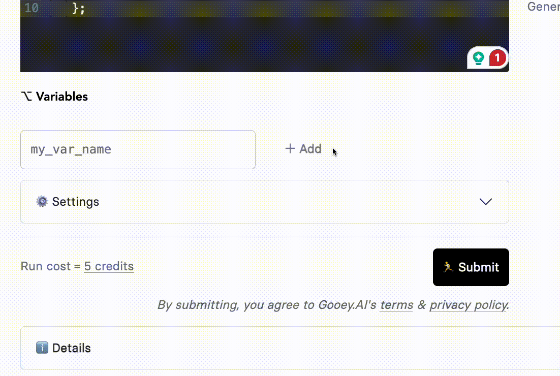
Task: Open the 5 credits run cost link
Action: [109, 266]
